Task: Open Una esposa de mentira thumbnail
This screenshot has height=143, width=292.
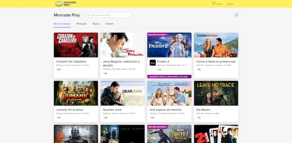Action: [169, 93]
